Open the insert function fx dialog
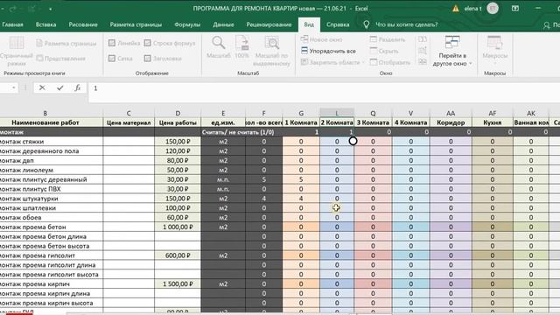The width and height of the screenshot is (560, 315). pos(77,87)
